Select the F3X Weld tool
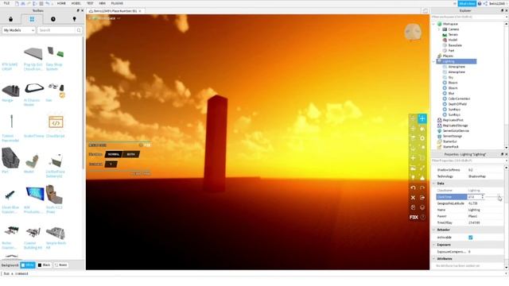 (x=422, y=168)
